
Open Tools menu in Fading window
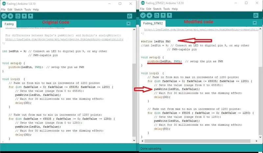pyautogui.click(x=28, y=10)
